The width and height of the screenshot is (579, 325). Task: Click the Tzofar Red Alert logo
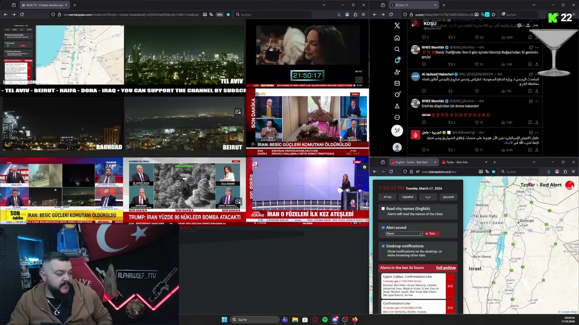click(x=570, y=185)
